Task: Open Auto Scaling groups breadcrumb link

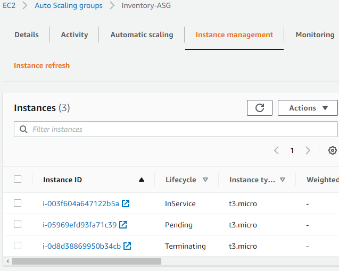Action: pyautogui.click(x=69, y=6)
